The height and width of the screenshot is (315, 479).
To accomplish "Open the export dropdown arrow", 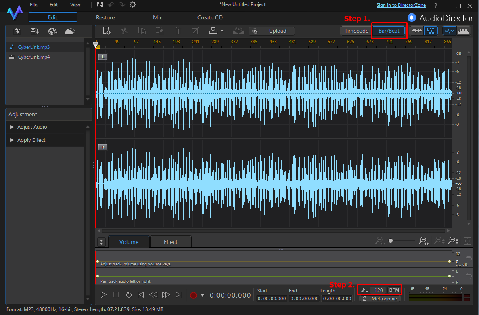I will pos(222,31).
